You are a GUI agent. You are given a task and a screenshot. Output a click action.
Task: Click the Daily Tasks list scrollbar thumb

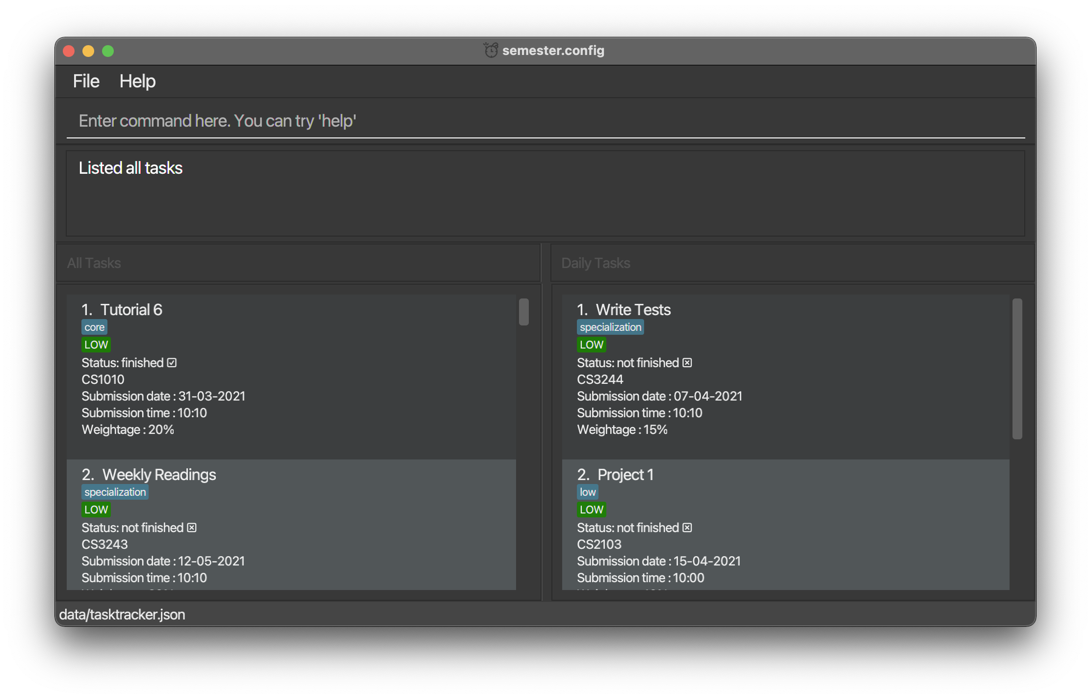click(x=1017, y=368)
